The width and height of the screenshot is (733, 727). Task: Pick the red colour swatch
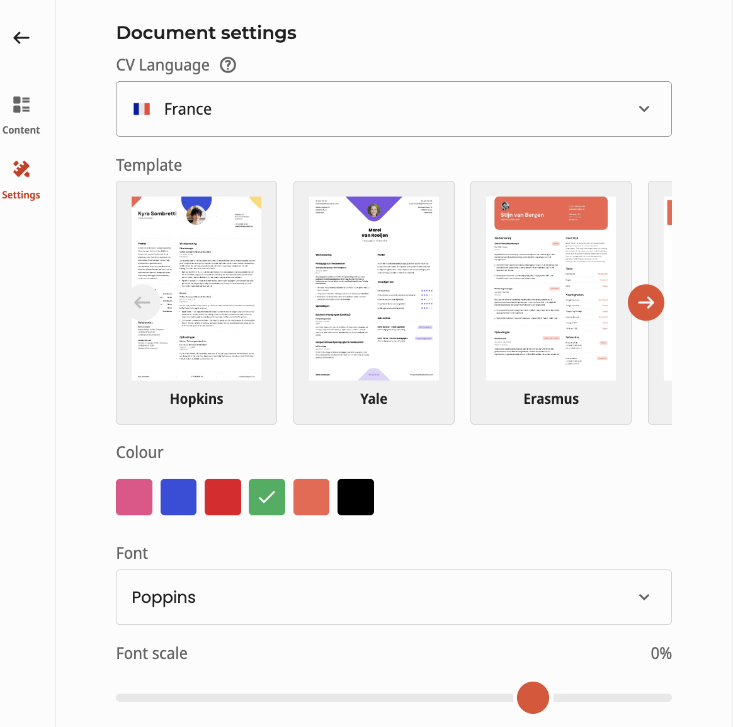click(x=223, y=497)
